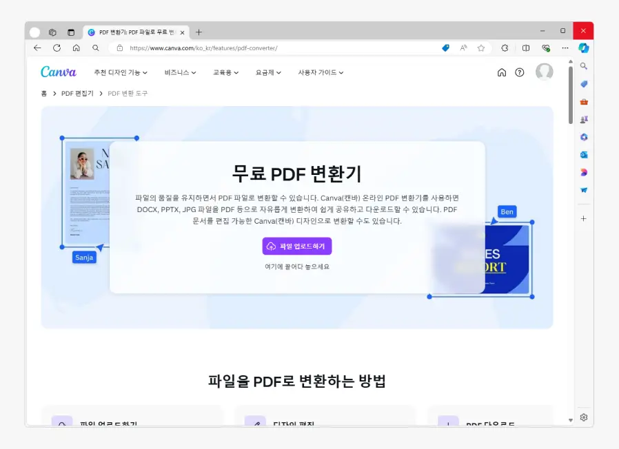Open the Outlook sidebar icon
619x449 pixels.
(x=584, y=155)
